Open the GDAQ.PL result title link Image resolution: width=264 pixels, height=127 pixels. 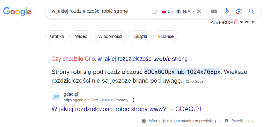coord(127,109)
